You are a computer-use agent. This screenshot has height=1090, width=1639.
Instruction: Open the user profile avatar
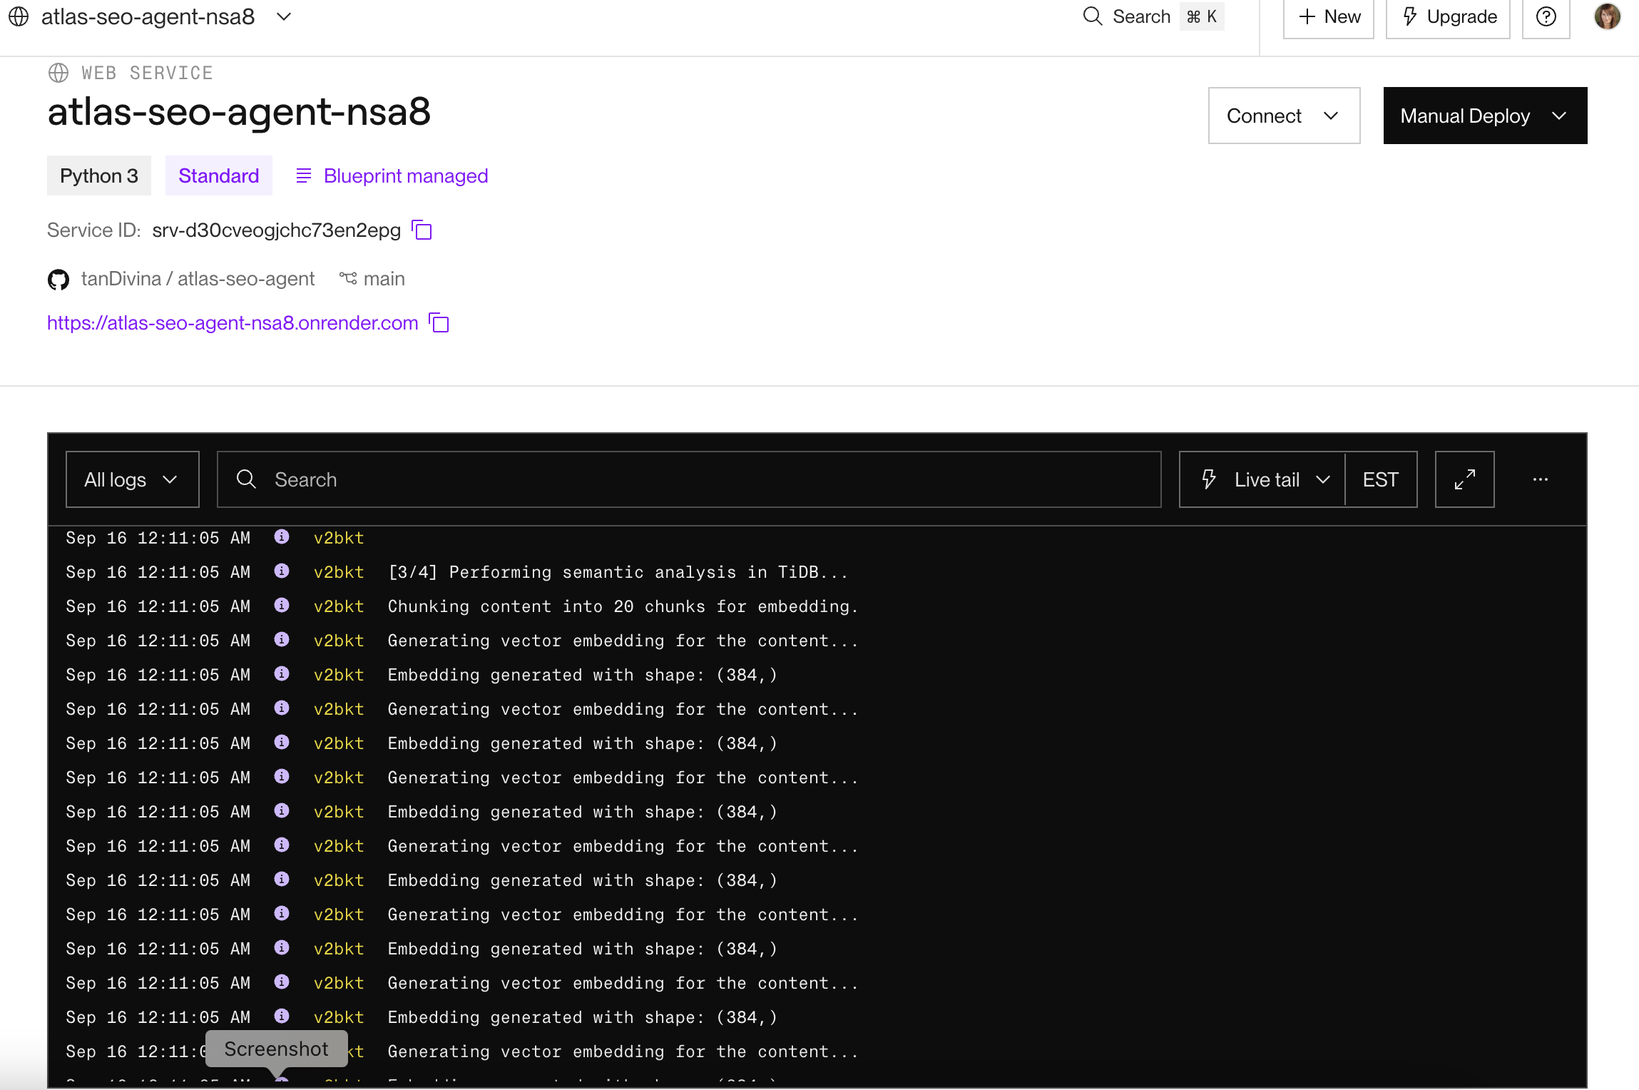(x=1607, y=17)
